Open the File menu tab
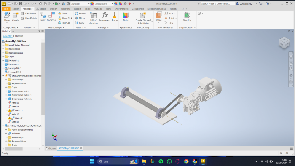 pyautogui.click(x=6, y=9)
